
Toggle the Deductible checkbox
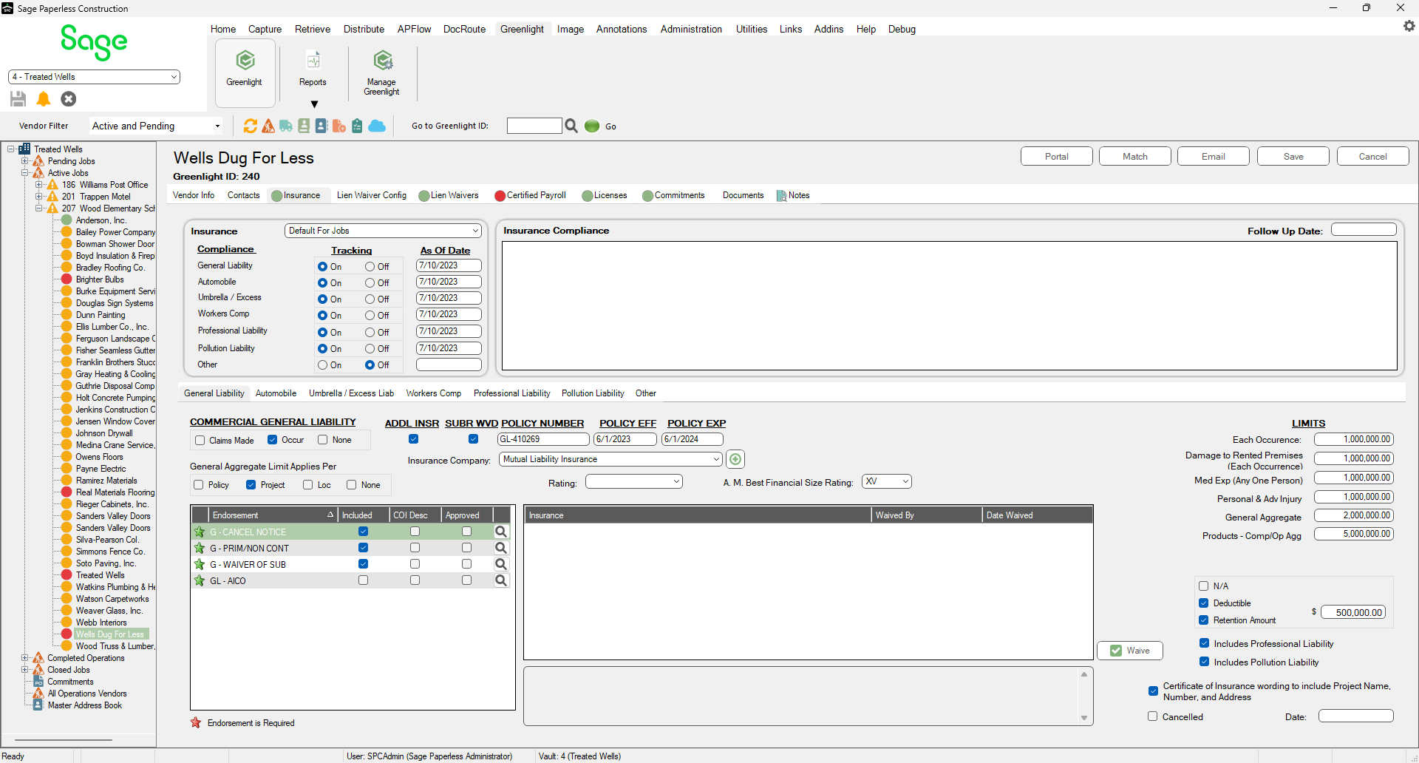click(1203, 603)
